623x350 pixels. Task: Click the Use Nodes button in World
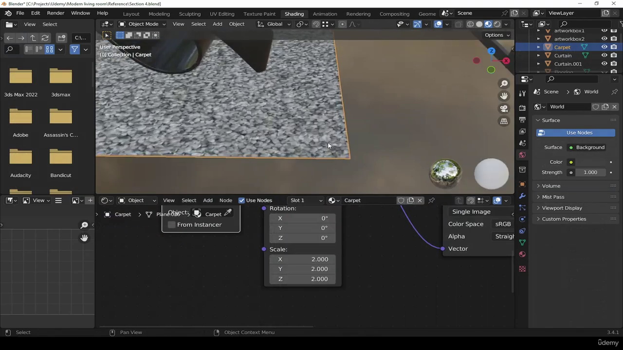576,133
